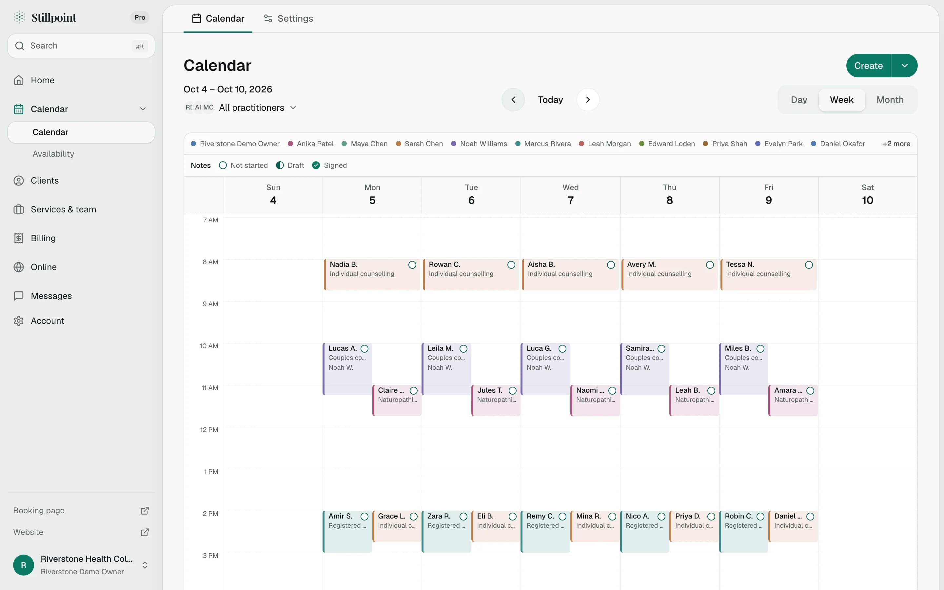The image size is (944, 590).
Task: Click the Marcus Rivera legend entry
Action: [x=543, y=144]
